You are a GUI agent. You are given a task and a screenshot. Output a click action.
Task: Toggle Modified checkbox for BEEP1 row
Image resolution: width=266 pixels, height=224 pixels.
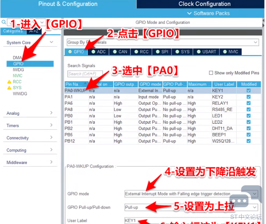point(248,134)
